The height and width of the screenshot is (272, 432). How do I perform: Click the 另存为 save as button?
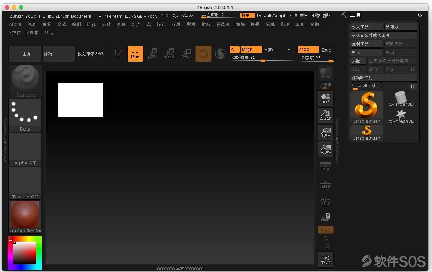tap(401, 27)
